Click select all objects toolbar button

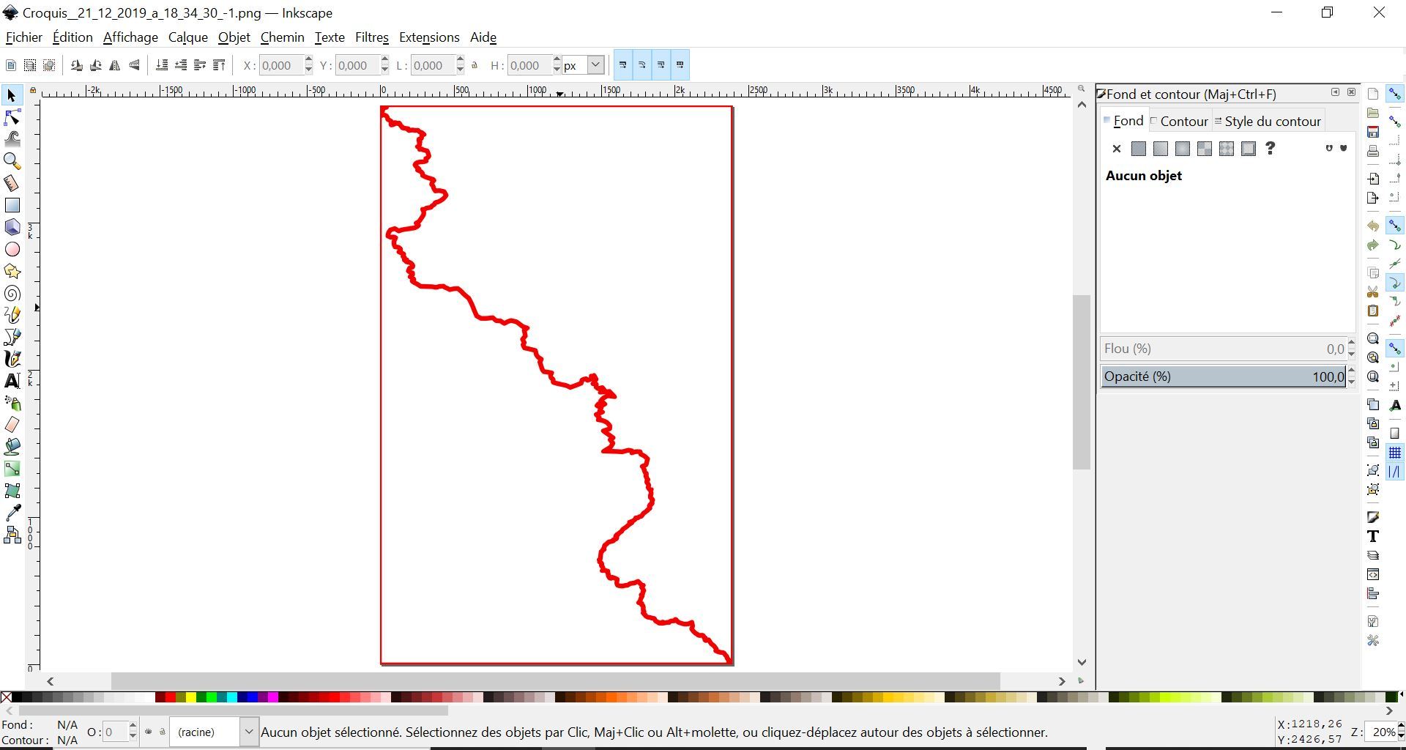11,65
